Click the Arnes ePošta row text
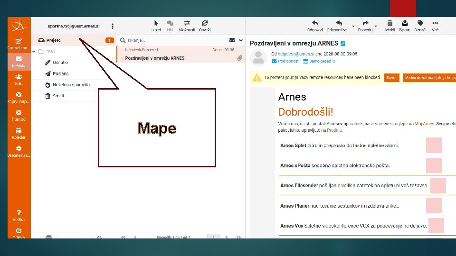 [x=335, y=165]
